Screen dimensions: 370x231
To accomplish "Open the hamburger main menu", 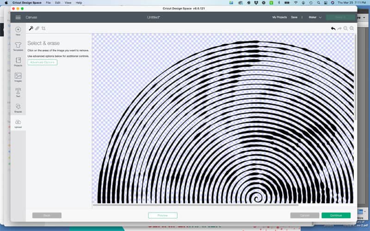I will tap(18, 17).
